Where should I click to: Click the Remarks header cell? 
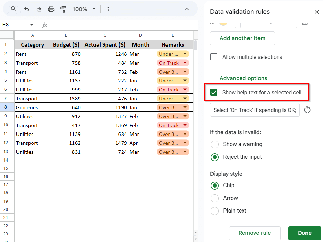[x=173, y=44]
